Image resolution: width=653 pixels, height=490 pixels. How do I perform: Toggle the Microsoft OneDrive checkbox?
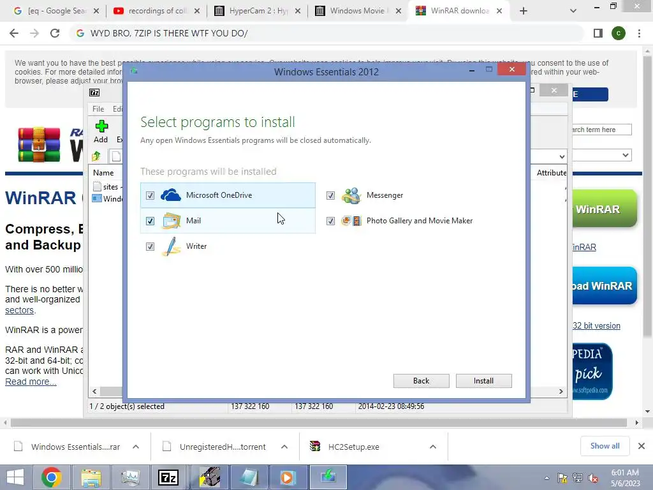tap(150, 195)
